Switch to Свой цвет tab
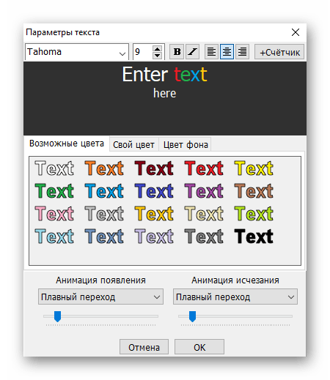The width and height of the screenshot is (330, 380). pyautogui.click(x=133, y=145)
